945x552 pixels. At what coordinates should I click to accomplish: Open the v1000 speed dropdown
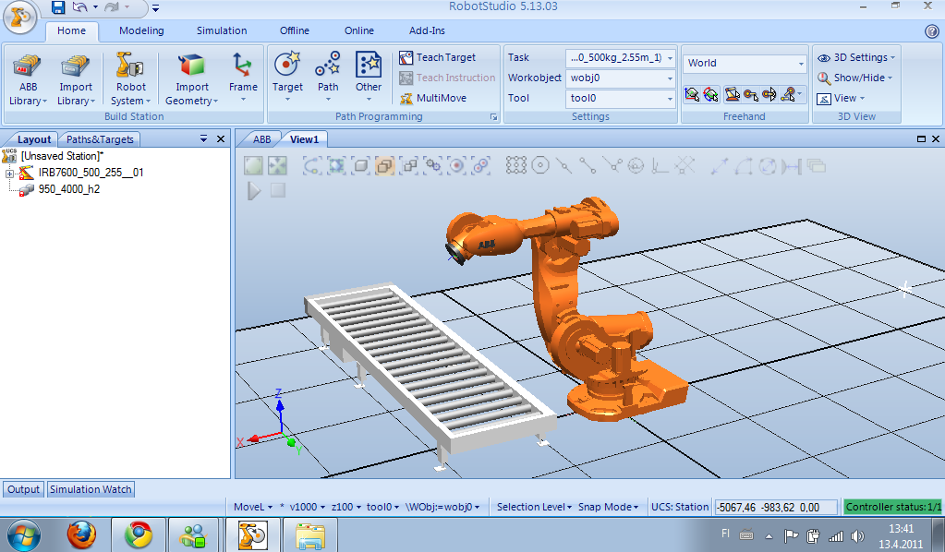click(x=308, y=507)
